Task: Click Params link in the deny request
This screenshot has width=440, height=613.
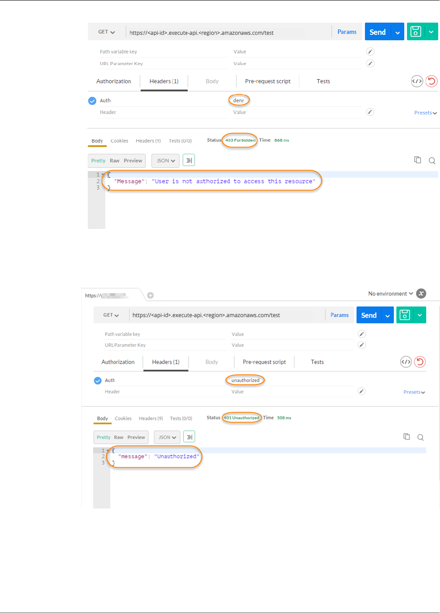Action: pyautogui.click(x=347, y=32)
